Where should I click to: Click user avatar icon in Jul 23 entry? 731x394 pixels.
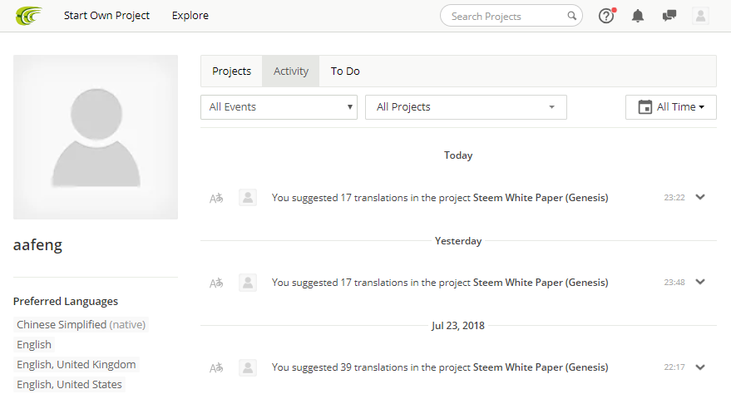[x=248, y=367]
